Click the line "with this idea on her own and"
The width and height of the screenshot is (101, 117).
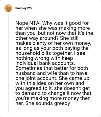[50, 83]
